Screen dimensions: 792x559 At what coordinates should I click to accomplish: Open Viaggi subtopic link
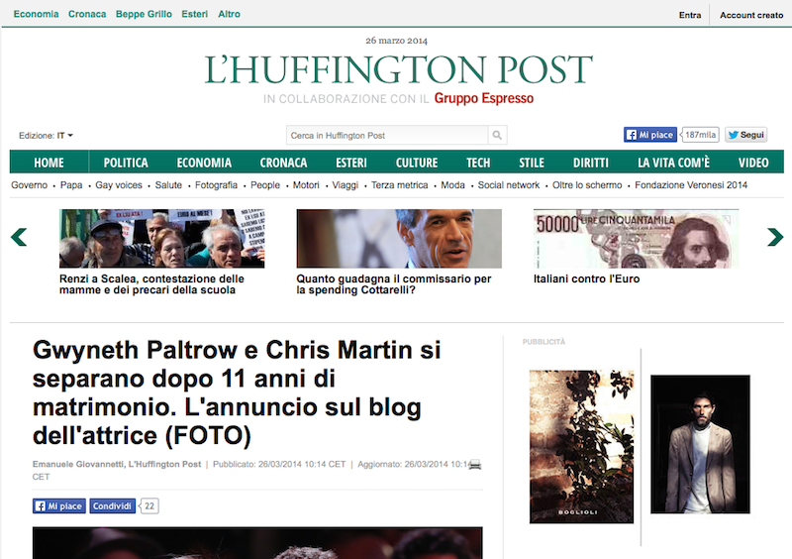345,185
